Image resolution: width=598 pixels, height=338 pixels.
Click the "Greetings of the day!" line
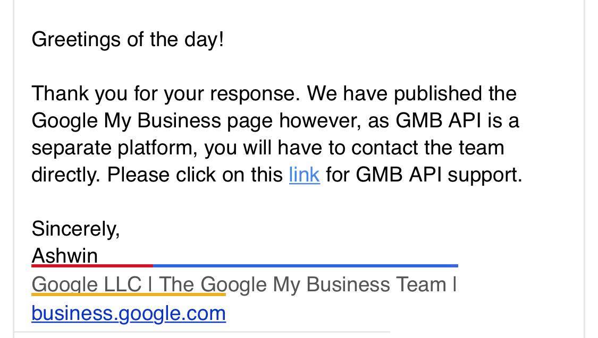[128, 40]
